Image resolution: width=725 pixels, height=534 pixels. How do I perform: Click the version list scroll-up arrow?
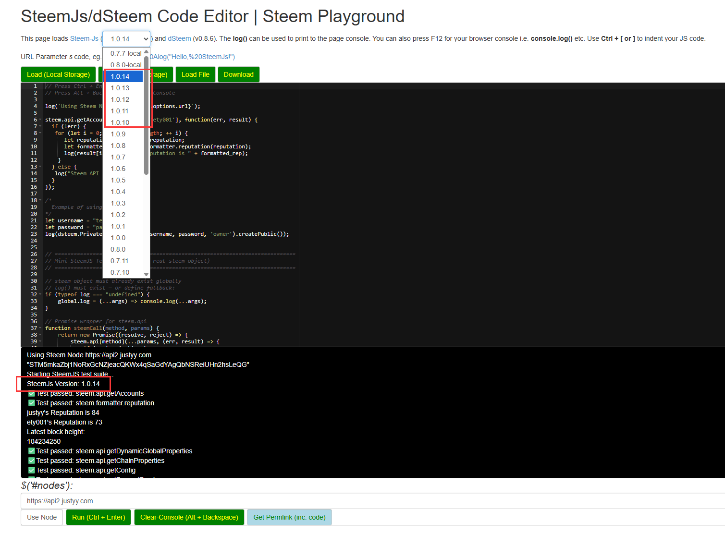click(x=147, y=51)
